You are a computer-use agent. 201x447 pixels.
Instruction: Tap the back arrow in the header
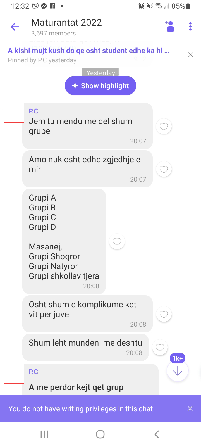coord(15,27)
